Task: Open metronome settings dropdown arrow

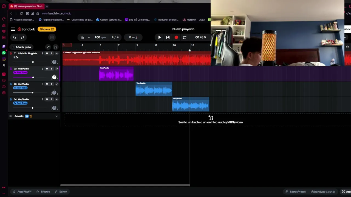Action: (x=89, y=37)
